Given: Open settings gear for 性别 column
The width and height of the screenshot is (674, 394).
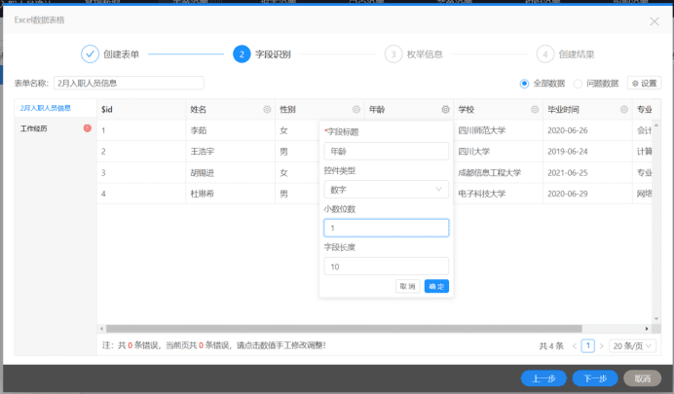Looking at the screenshot, I should point(356,109).
